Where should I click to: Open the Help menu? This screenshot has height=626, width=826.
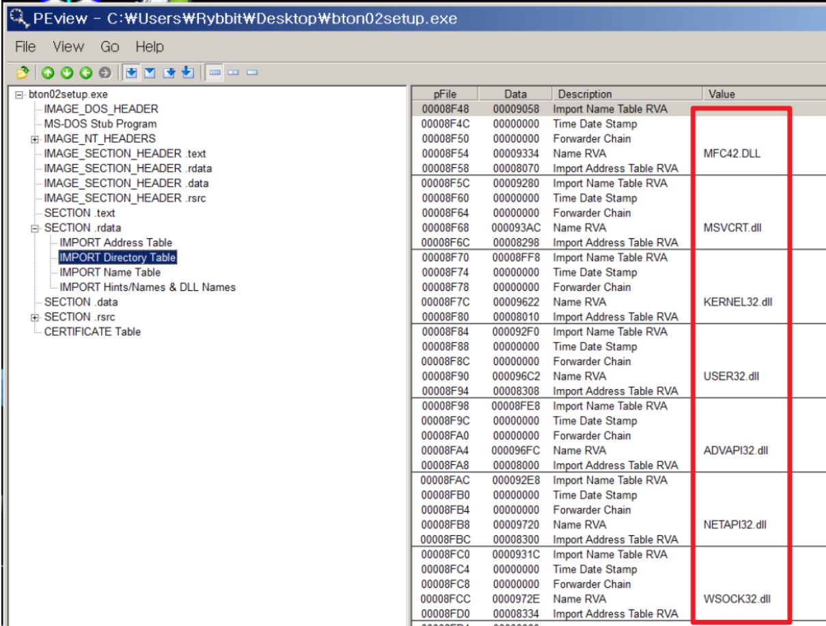(150, 46)
